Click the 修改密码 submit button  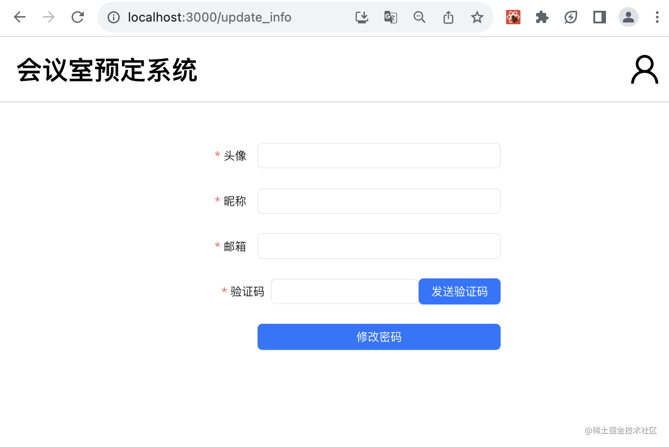tap(379, 337)
